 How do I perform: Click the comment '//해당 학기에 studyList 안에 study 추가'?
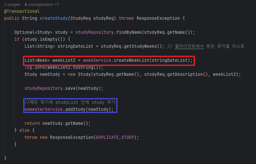pyautogui.click(x=70, y=103)
